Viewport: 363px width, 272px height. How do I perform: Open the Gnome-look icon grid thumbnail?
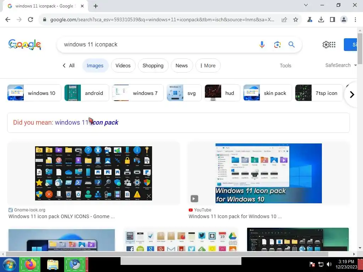point(94,173)
